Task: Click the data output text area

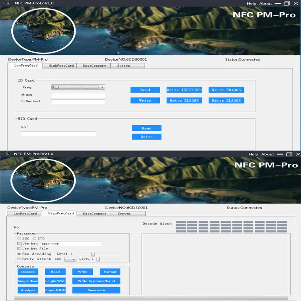Action: coord(216,264)
